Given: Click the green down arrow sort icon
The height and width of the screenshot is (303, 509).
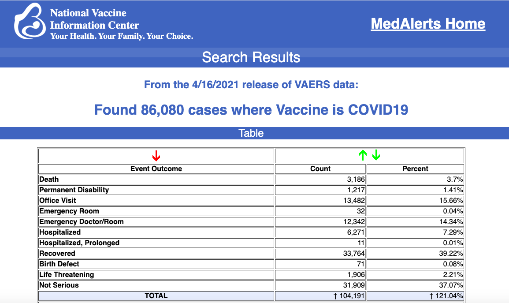Looking at the screenshot, I should (x=376, y=155).
